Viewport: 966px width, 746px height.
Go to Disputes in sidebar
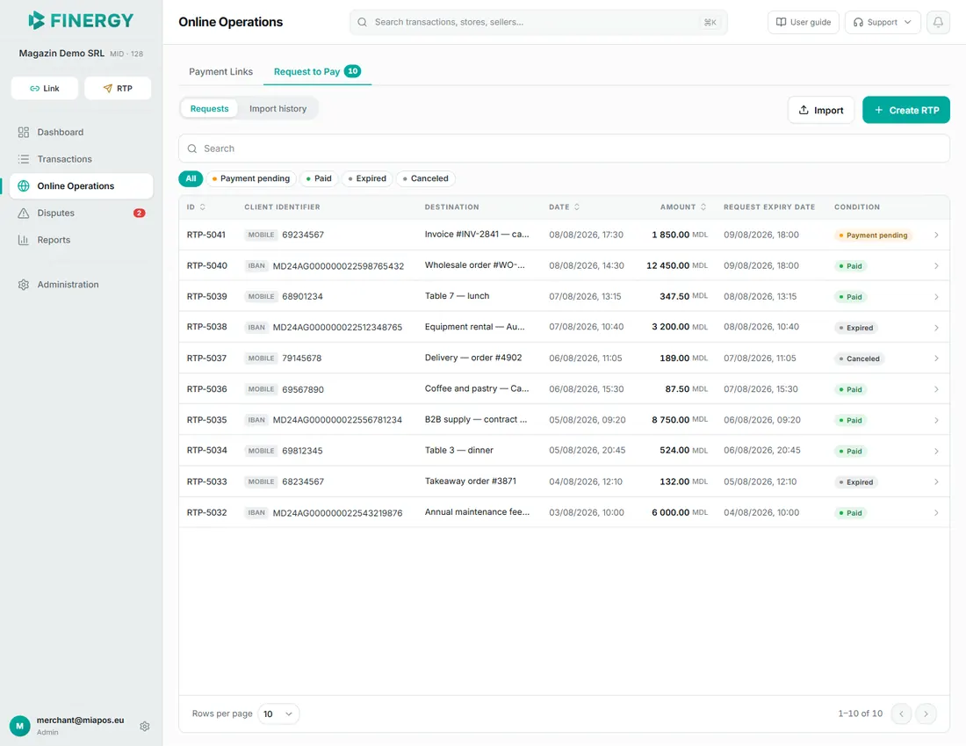(x=82, y=214)
